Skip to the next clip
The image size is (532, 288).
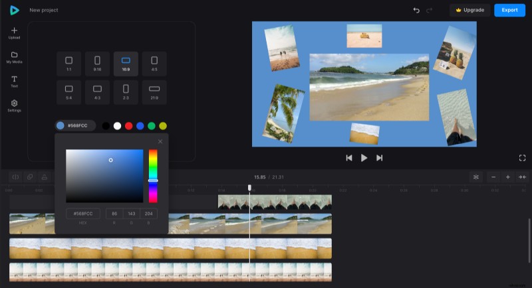pyautogui.click(x=379, y=158)
